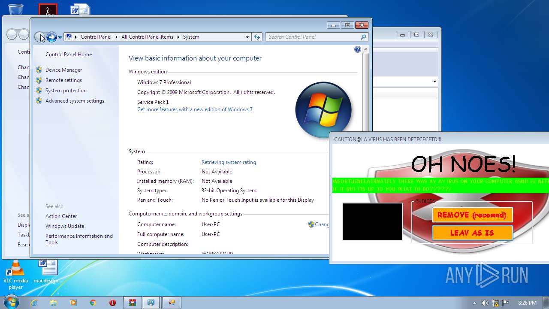Screen dimensions: 549x309
Task: Click shield icon beside Advanced system settings
Action: click(39, 101)
